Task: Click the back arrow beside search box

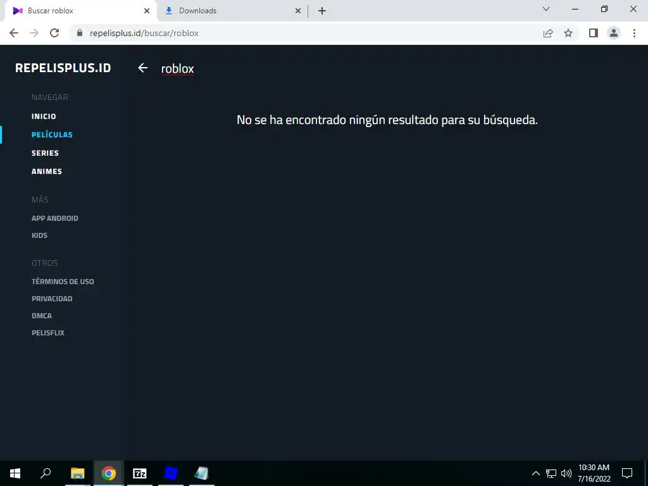Action: tap(143, 68)
